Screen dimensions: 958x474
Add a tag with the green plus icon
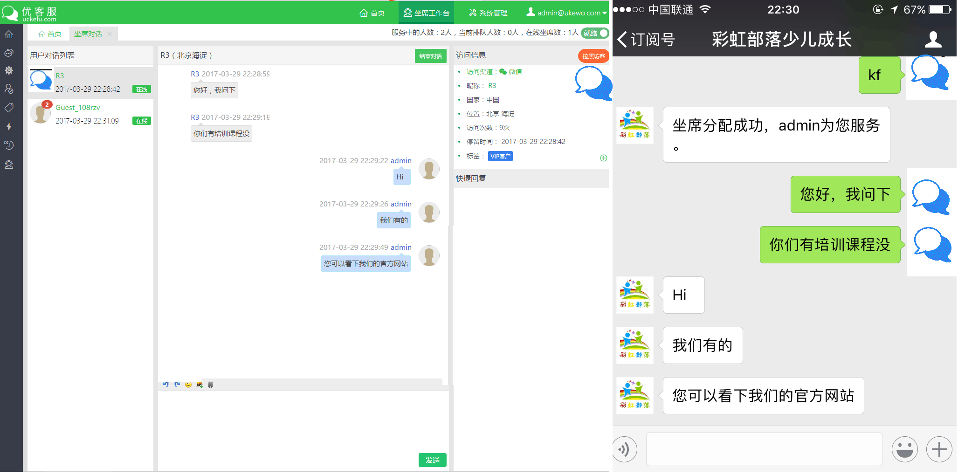(604, 158)
